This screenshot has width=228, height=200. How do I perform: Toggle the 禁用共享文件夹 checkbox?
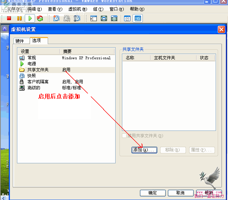pyautogui.click(x=124, y=136)
